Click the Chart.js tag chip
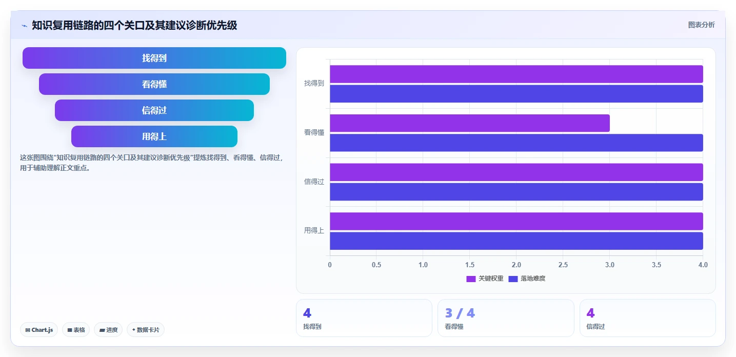The image size is (736, 357). tap(39, 330)
